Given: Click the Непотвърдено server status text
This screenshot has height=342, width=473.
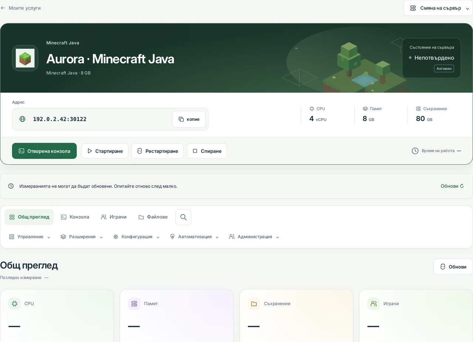Looking at the screenshot, I should coord(434,58).
